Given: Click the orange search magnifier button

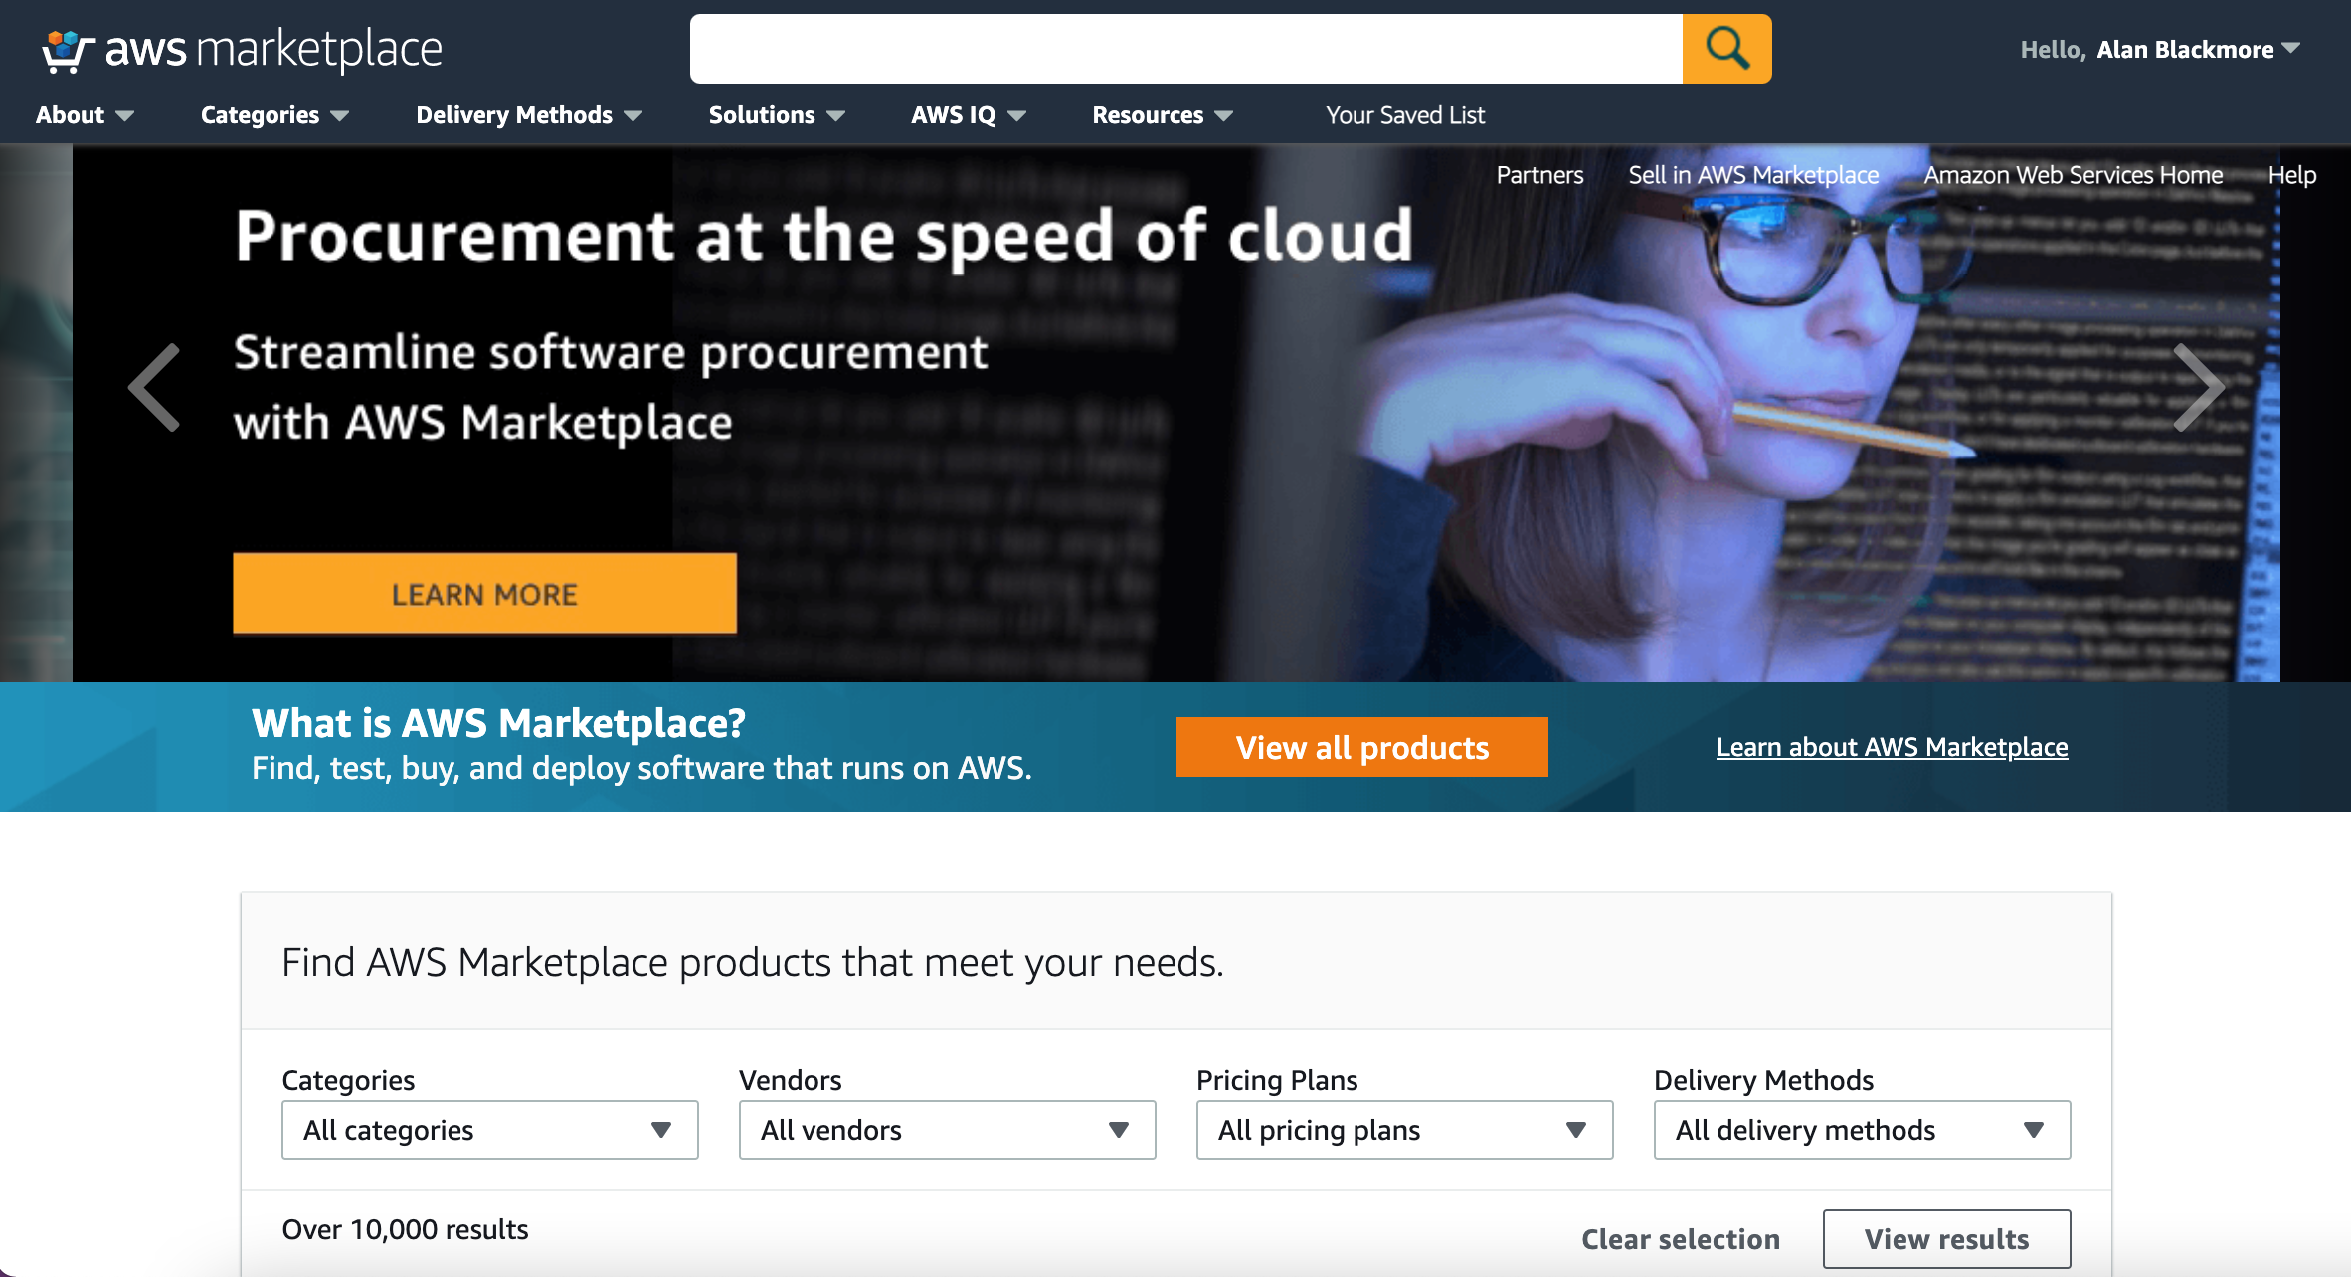Looking at the screenshot, I should point(1726,49).
